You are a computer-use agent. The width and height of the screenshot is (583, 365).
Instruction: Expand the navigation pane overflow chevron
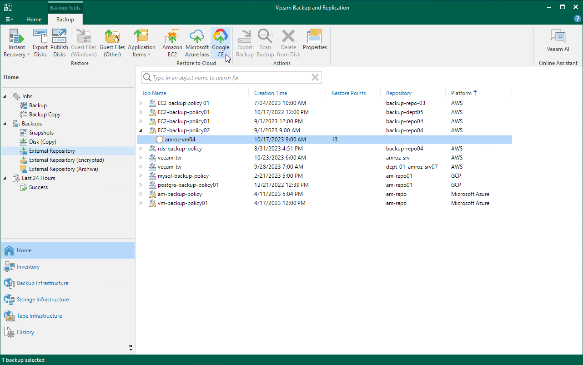[131, 347]
